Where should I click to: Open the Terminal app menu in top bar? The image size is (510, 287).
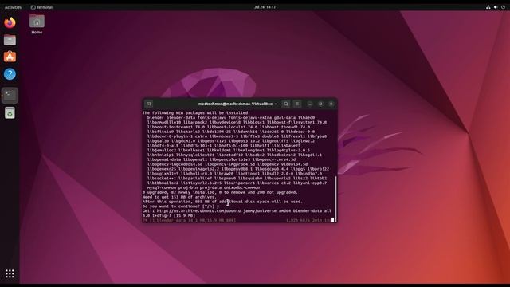(x=41, y=7)
